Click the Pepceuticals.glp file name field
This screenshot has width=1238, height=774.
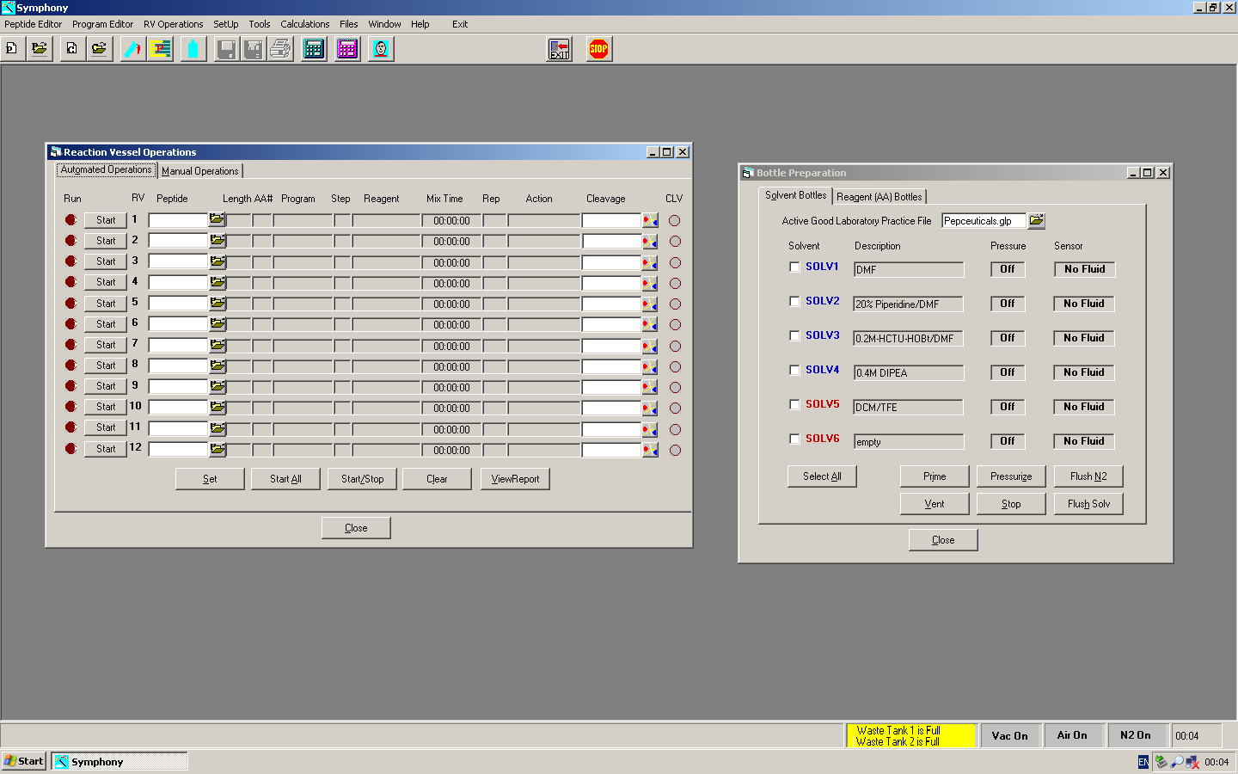[x=983, y=220]
